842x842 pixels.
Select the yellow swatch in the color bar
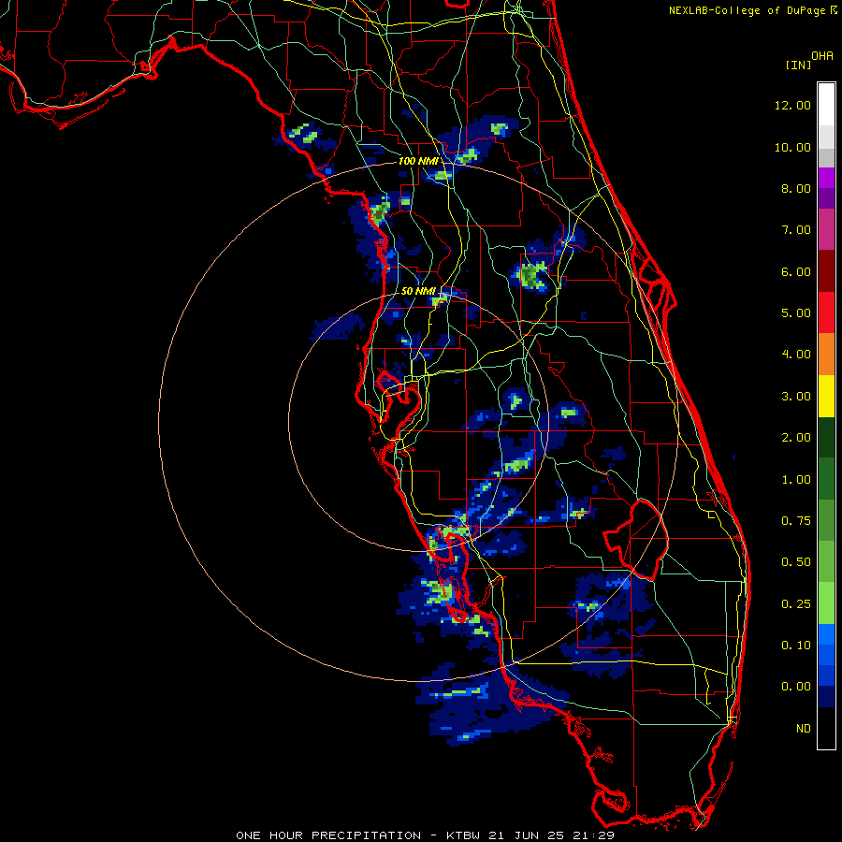tap(826, 396)
